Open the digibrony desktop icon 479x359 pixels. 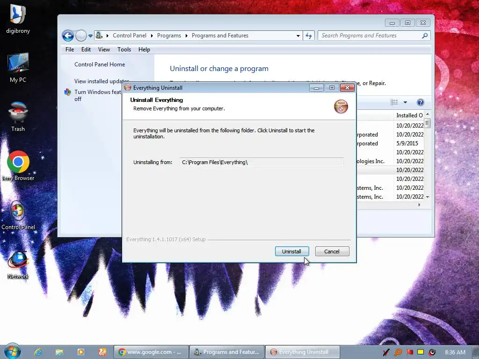pos(18,19)
